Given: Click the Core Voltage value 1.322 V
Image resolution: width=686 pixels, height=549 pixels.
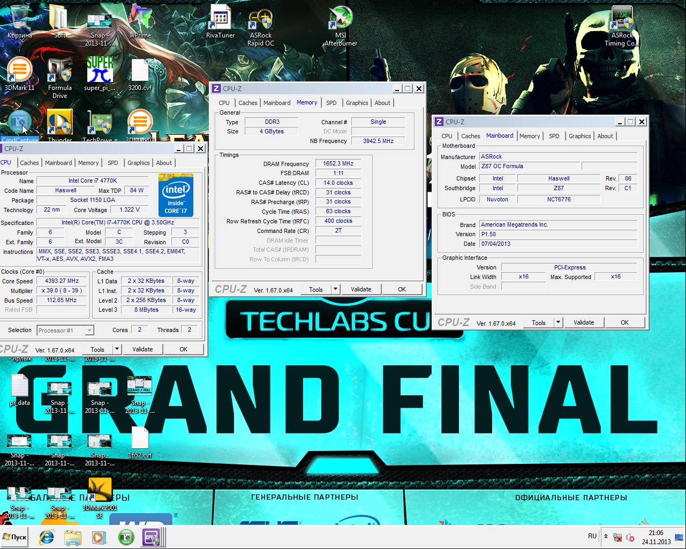Looking at the screenshot, I should (x=129, y=210).
